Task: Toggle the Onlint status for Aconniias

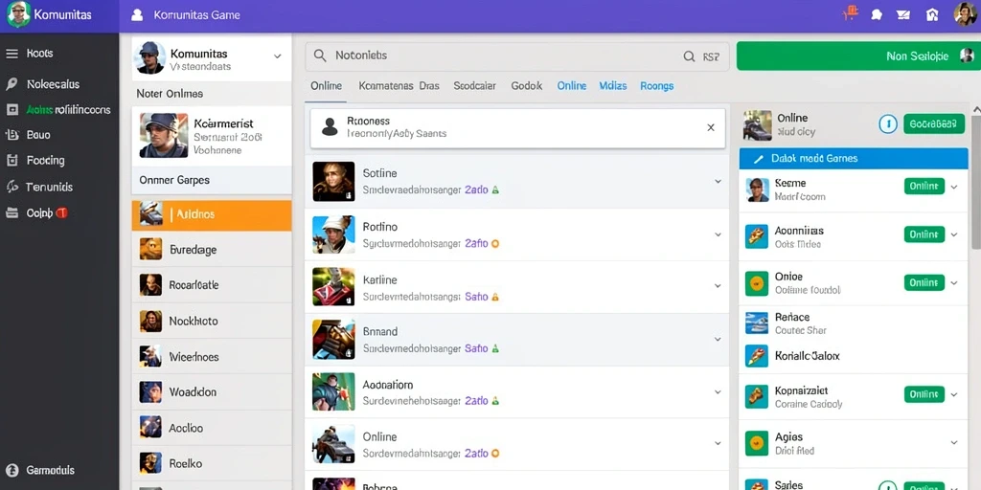Action: click(x=924, y=234)
